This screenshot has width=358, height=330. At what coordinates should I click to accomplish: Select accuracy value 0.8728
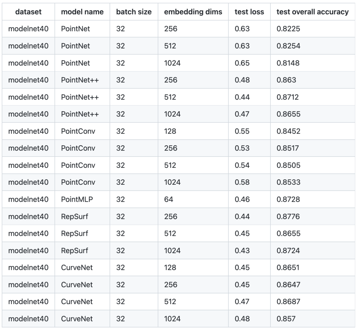coord(288,199)
